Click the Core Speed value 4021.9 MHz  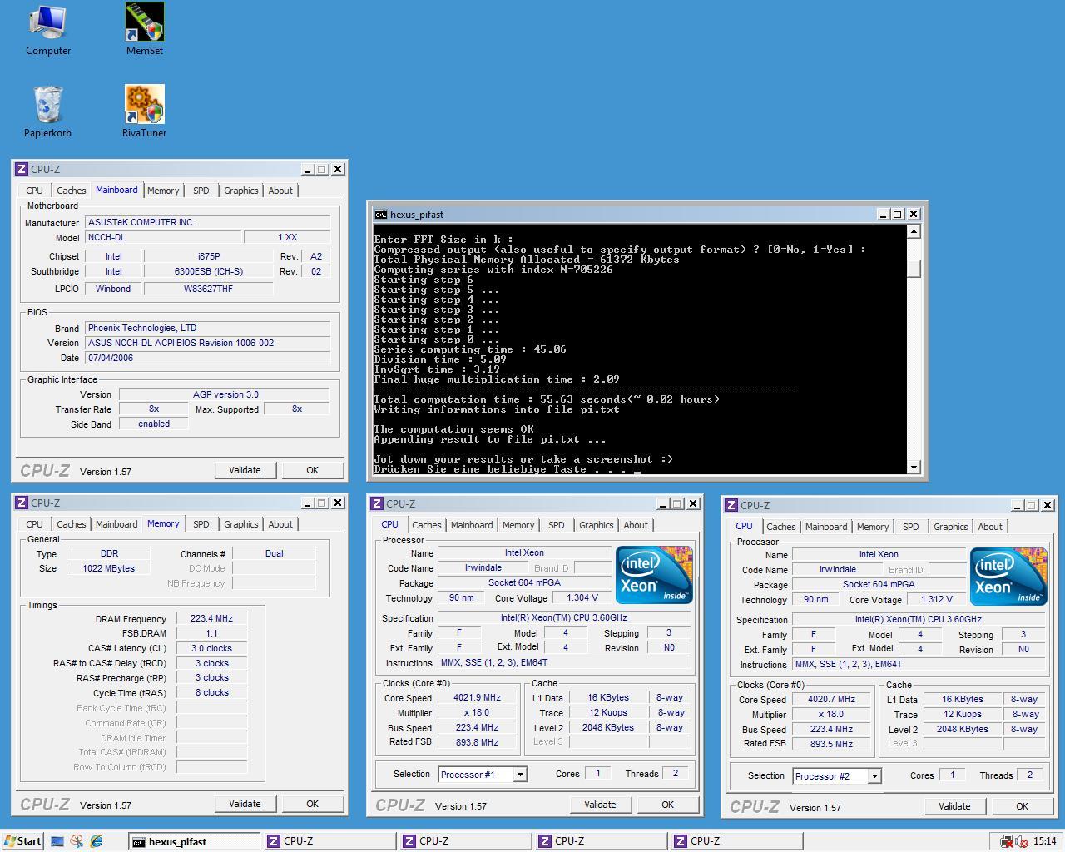pos(477,698)
